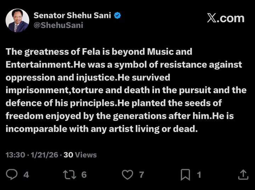Open the share icon menu
Viewport: 255px width, 190px height.
coord(243,174)
